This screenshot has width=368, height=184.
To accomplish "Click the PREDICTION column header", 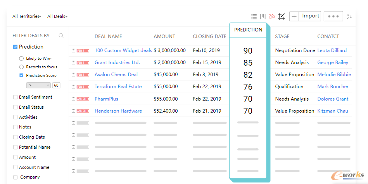I will click(248, 30).
